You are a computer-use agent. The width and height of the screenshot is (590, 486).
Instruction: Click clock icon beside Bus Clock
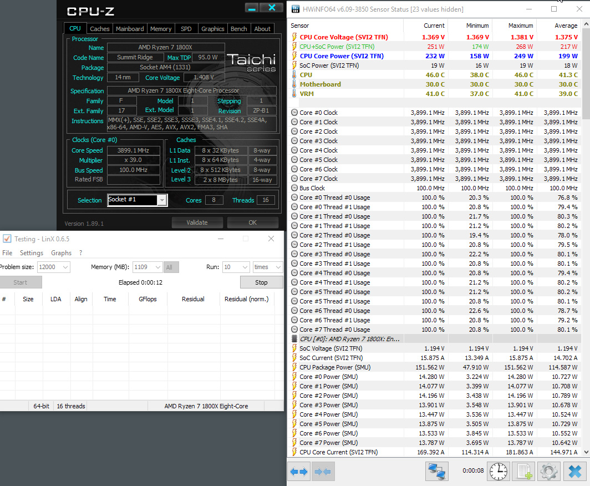point(294,188)
